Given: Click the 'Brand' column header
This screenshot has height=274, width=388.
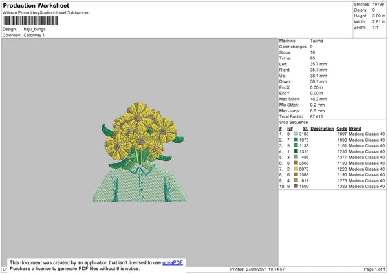Looking at the screenshot, I should click(x=355, y=129).
